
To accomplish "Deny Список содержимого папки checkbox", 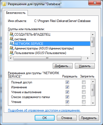I will [x=84, y=97].
